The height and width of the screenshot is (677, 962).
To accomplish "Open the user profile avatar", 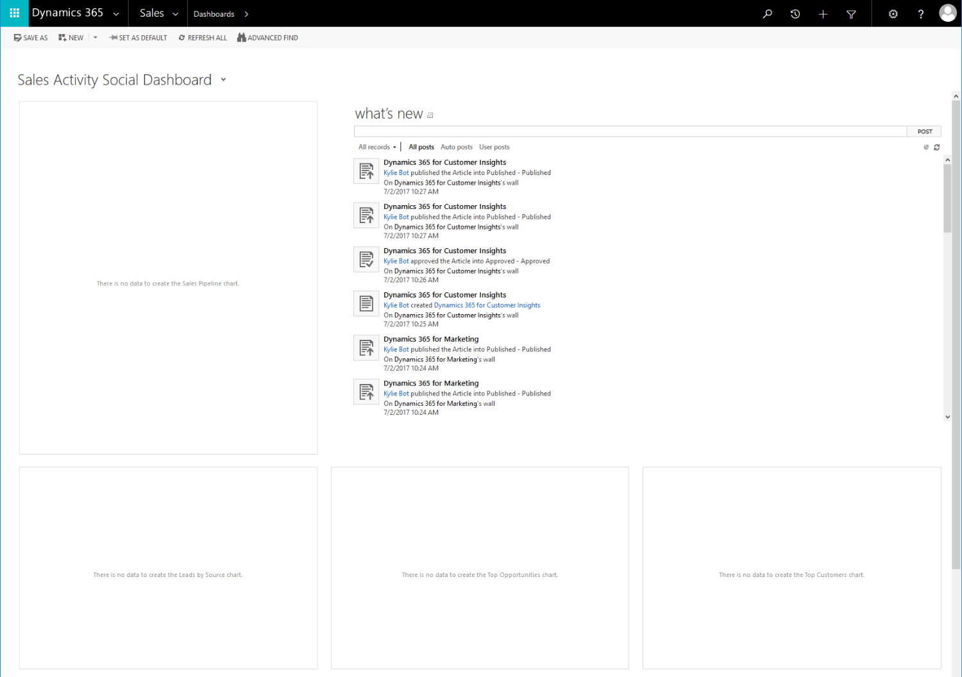I will coord(948,13).
